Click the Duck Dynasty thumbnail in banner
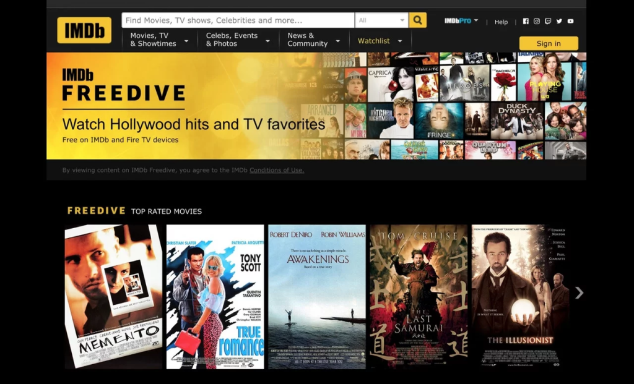The width and height of the screenshot is (634, 384). pyautogui.click(x=517, y=121)
